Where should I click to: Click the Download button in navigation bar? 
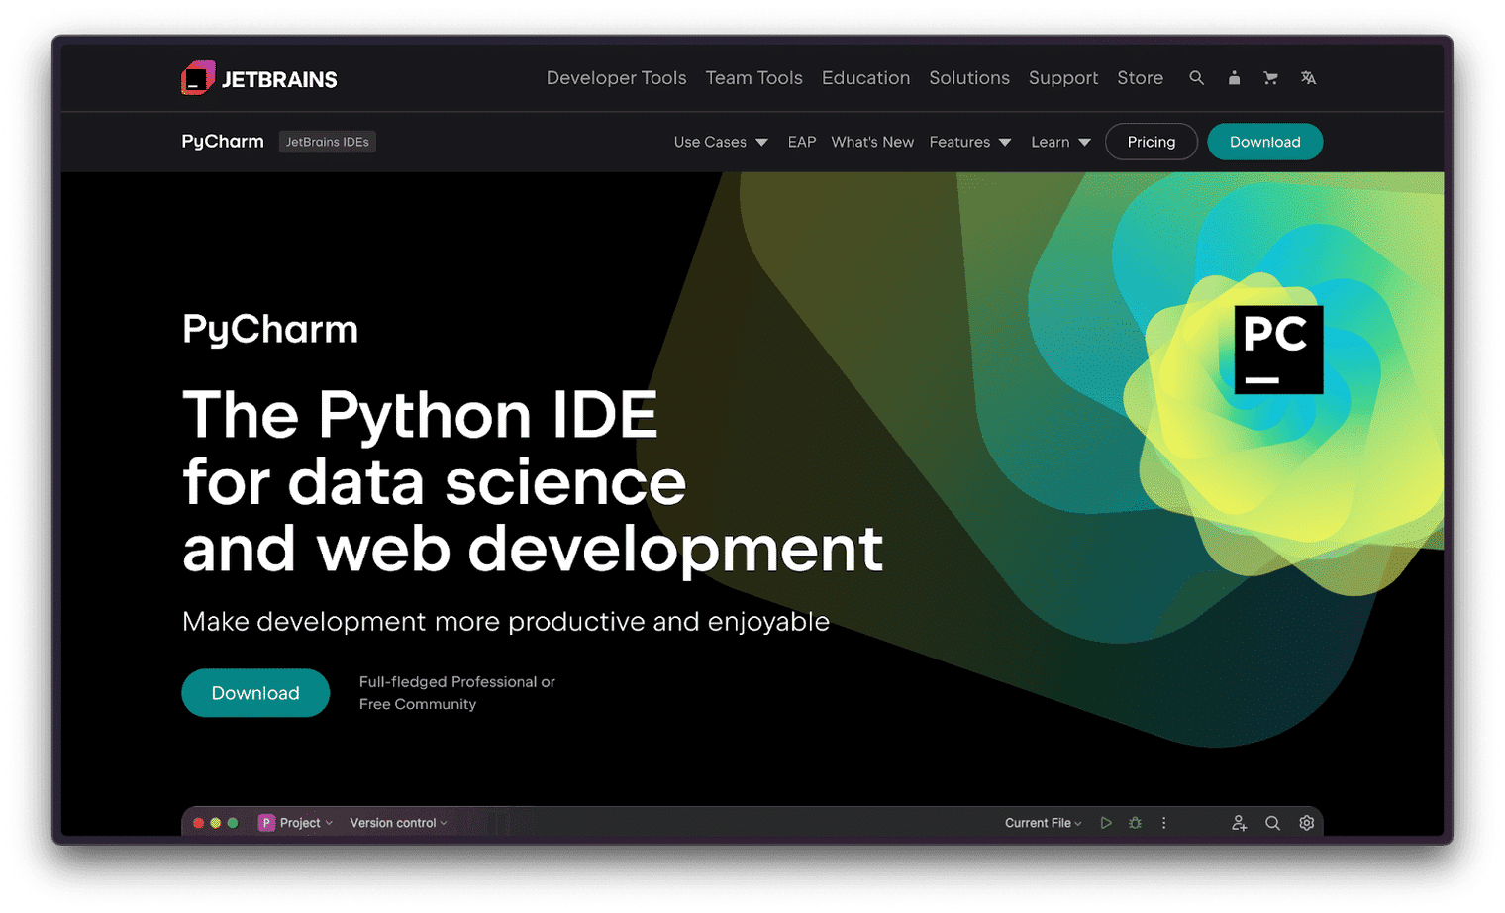click(1264, 142)
